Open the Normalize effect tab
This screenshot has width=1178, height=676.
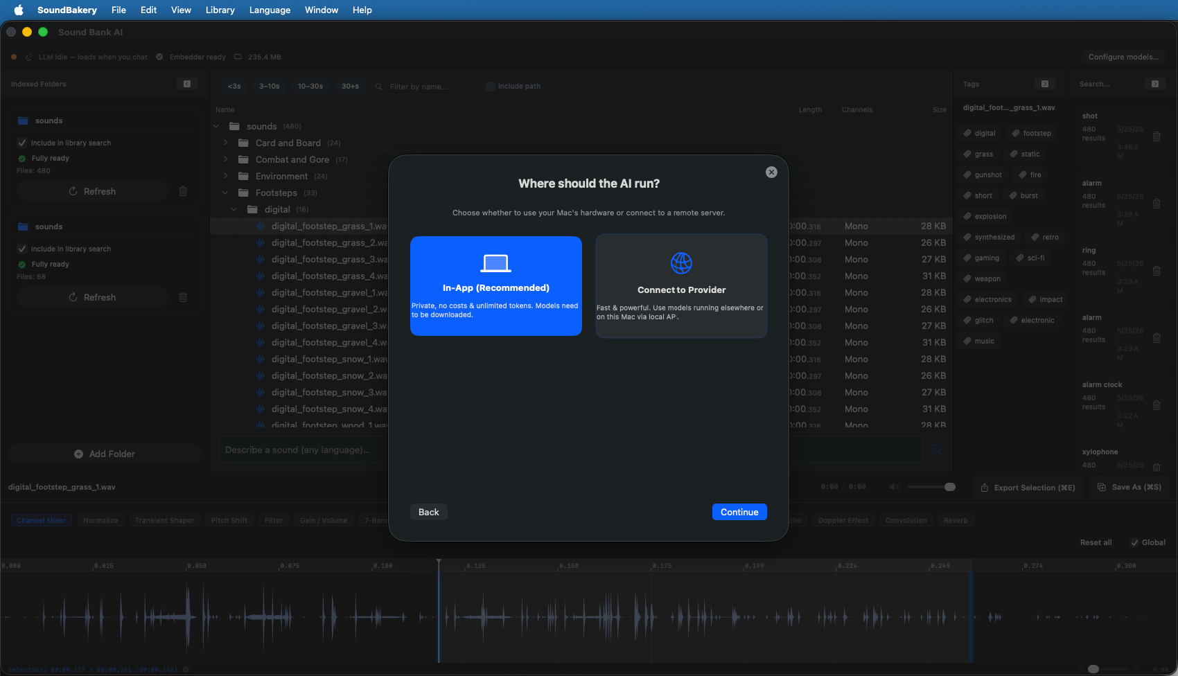100,520
